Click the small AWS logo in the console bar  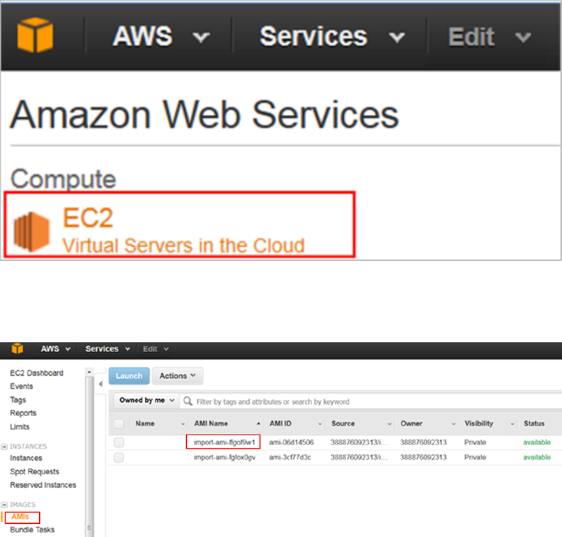(18, 349)
